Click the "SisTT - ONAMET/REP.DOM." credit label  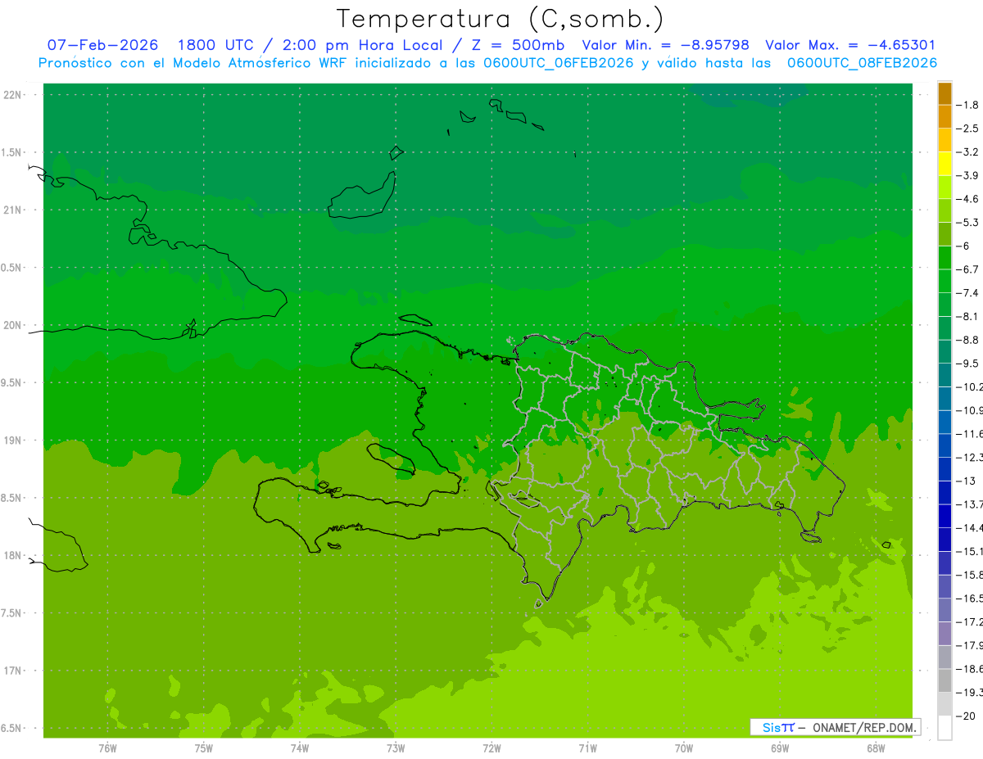(836, 727)
